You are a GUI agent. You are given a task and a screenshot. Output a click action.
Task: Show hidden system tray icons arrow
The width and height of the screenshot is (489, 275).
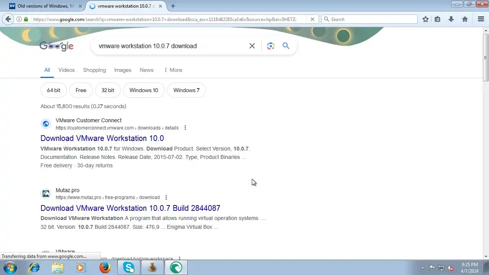[x=423, y=268]
